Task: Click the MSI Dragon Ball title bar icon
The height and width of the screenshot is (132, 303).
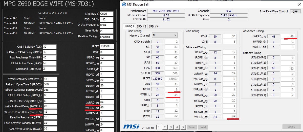Action: pyautogui.click(x=123, y=4)
